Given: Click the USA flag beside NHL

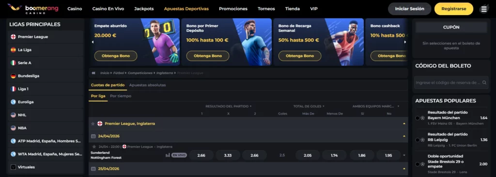Looking at the screenshot, I should [x=13, y=115].
